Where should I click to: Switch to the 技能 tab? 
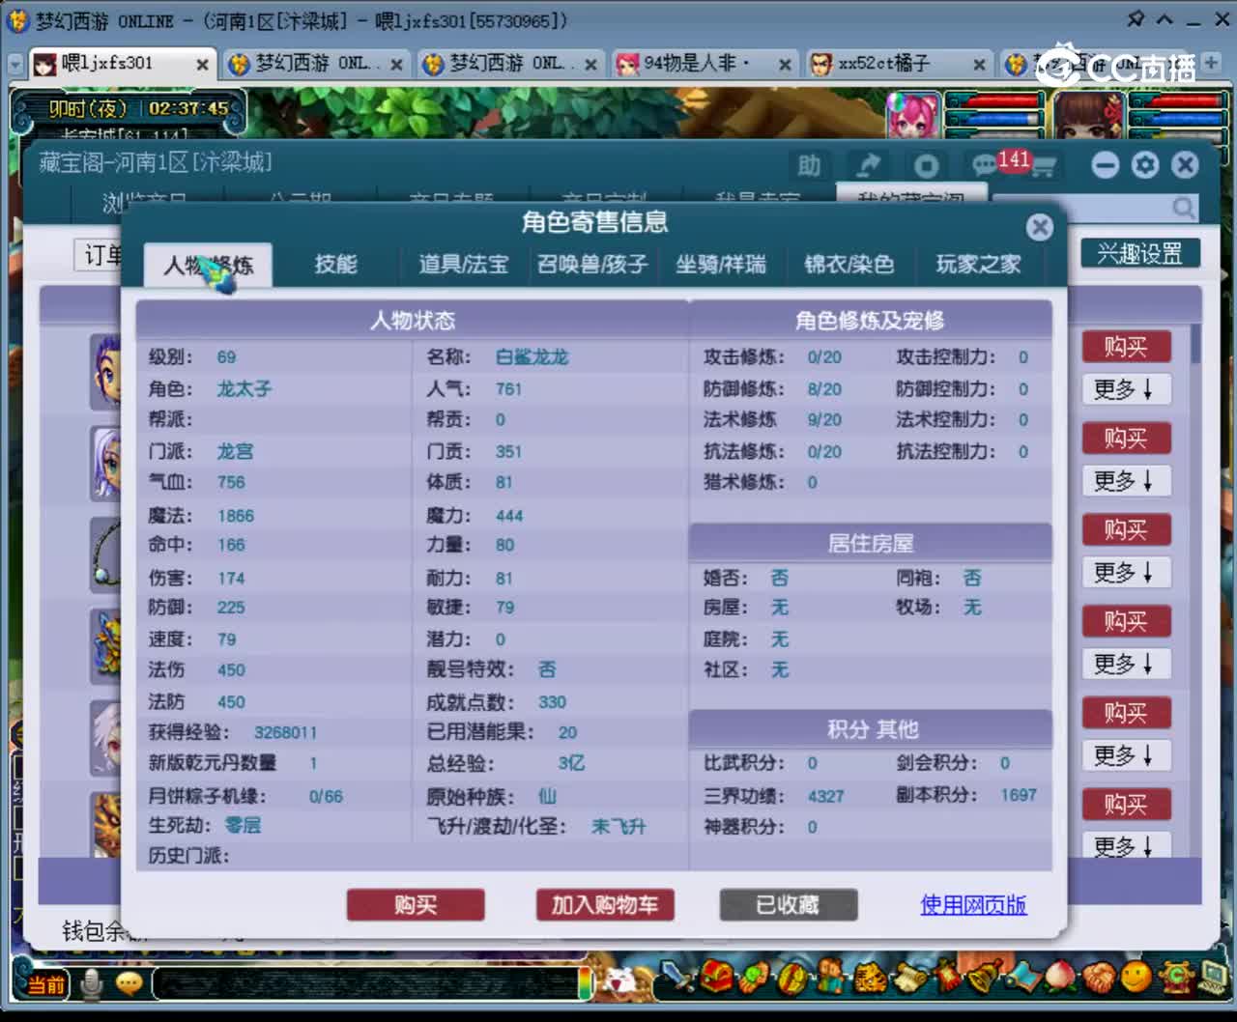(x=335, y=265)
